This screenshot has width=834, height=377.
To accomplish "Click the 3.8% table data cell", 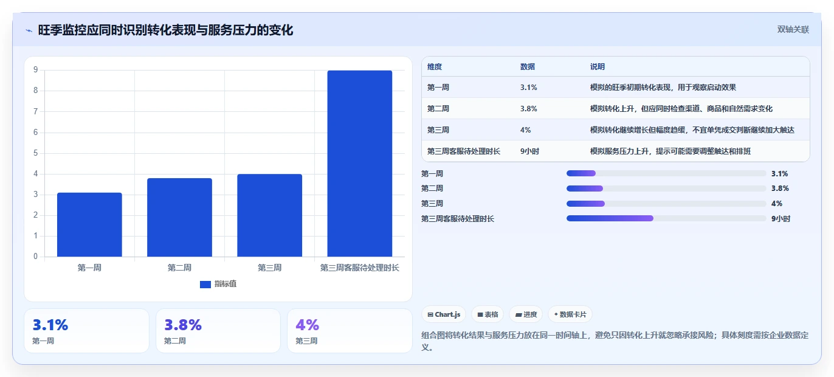I will coord(529,109).
